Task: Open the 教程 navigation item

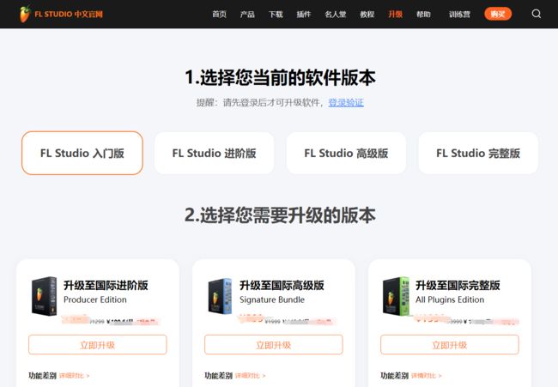Action: coord(367,15)
